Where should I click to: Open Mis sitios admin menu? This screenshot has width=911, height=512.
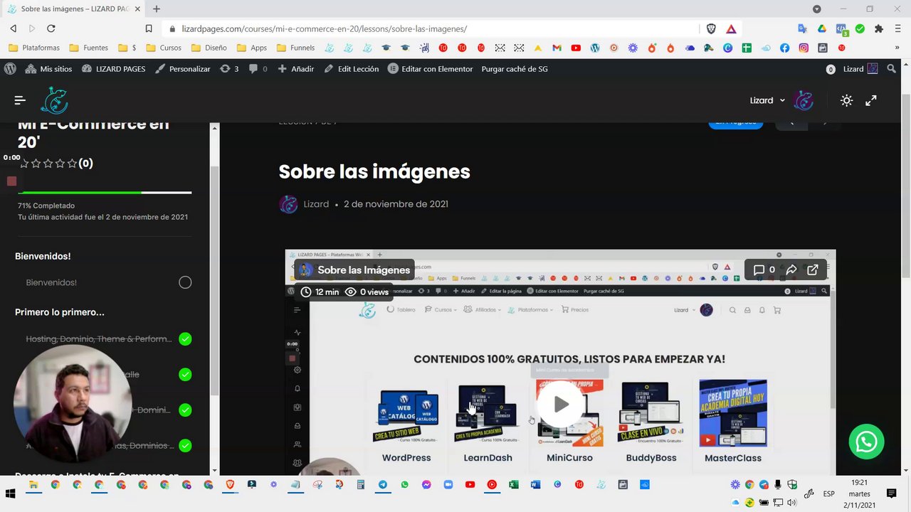pos(48,69)
